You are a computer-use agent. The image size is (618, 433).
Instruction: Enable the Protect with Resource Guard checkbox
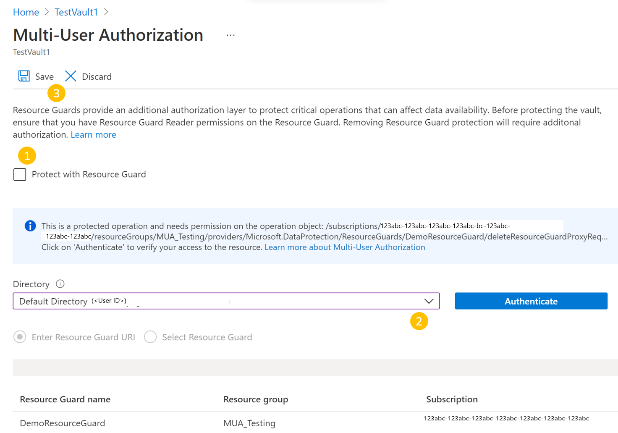pos(19,174)
